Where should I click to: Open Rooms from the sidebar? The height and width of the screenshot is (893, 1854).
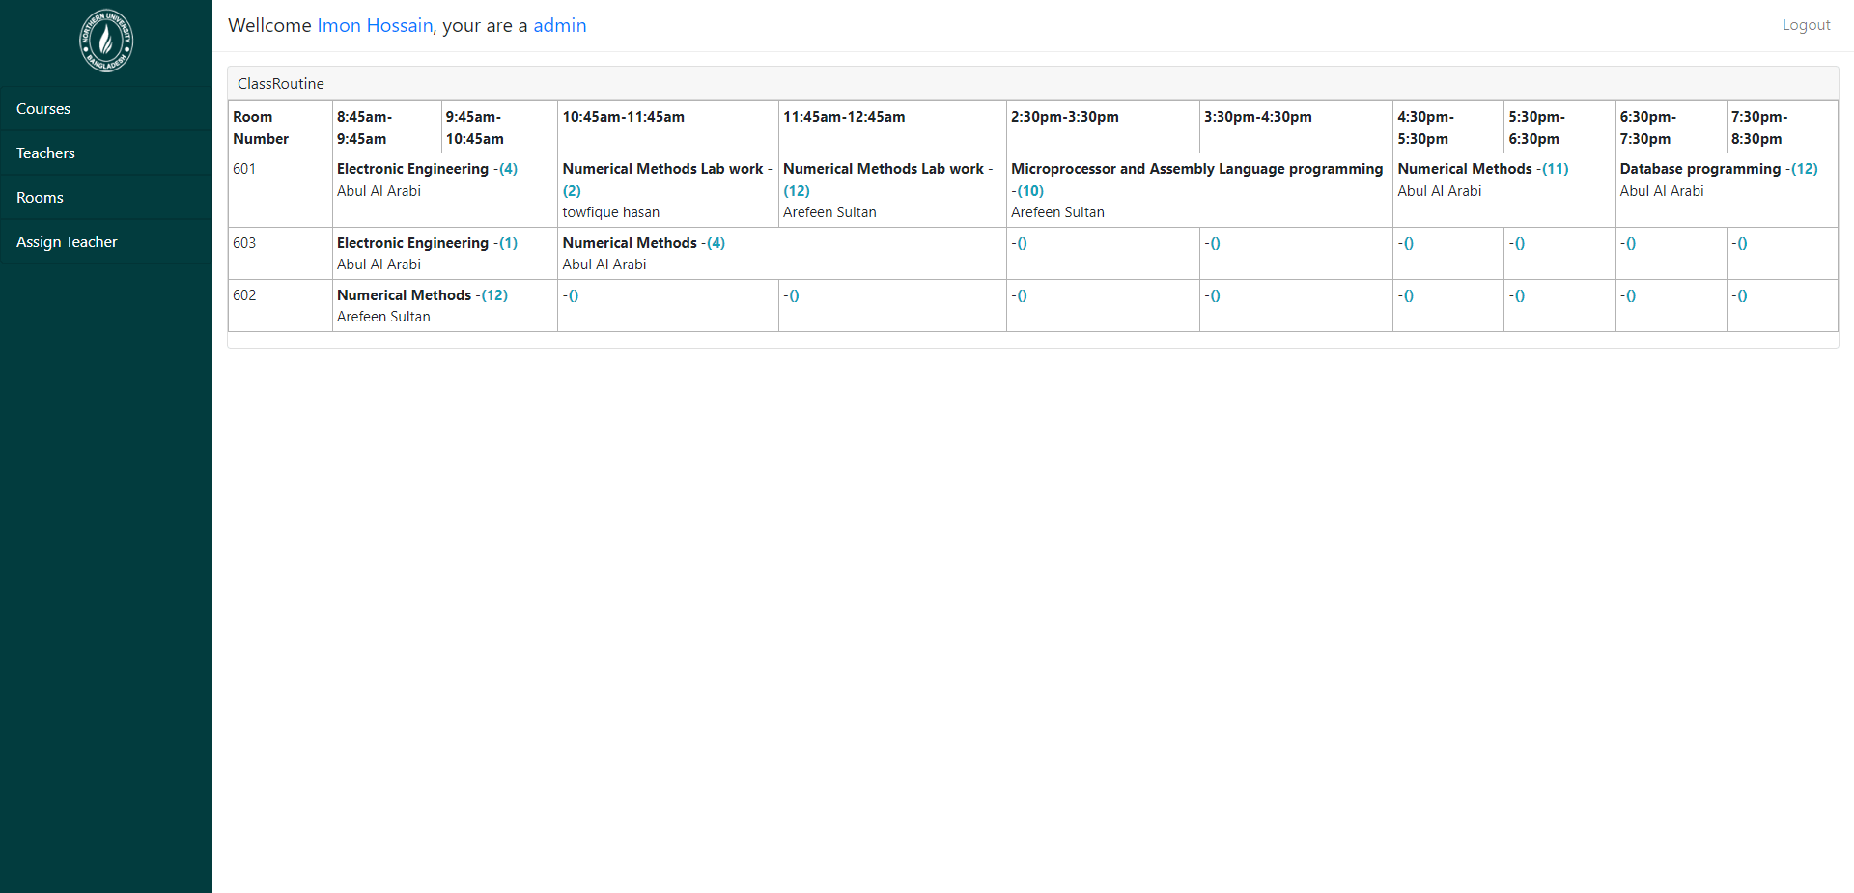40,198
